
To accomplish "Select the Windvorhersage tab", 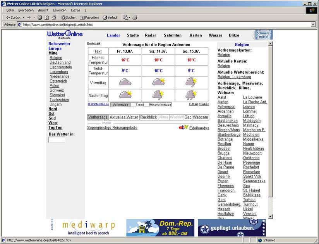I will (x=160, y=105).
